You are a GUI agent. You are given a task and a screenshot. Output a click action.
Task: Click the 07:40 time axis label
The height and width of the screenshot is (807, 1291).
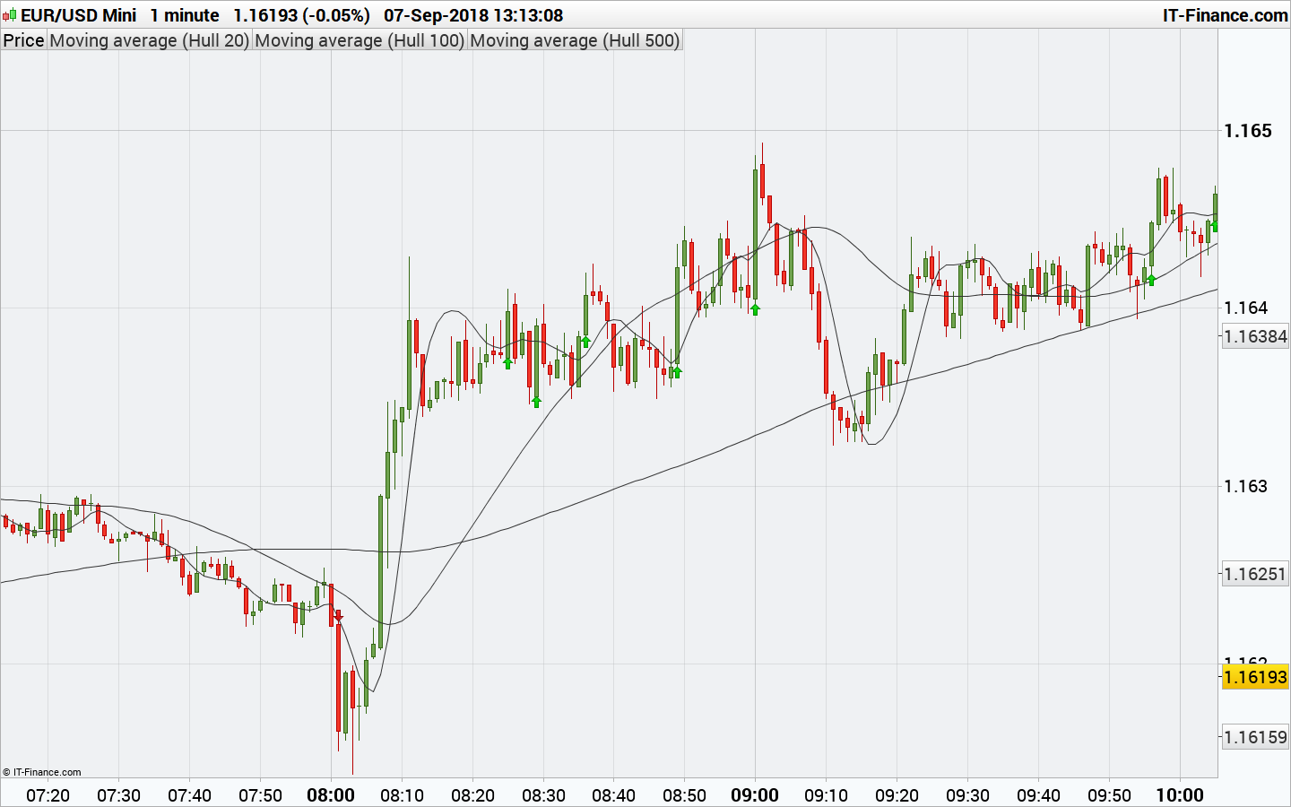point(190,795)
